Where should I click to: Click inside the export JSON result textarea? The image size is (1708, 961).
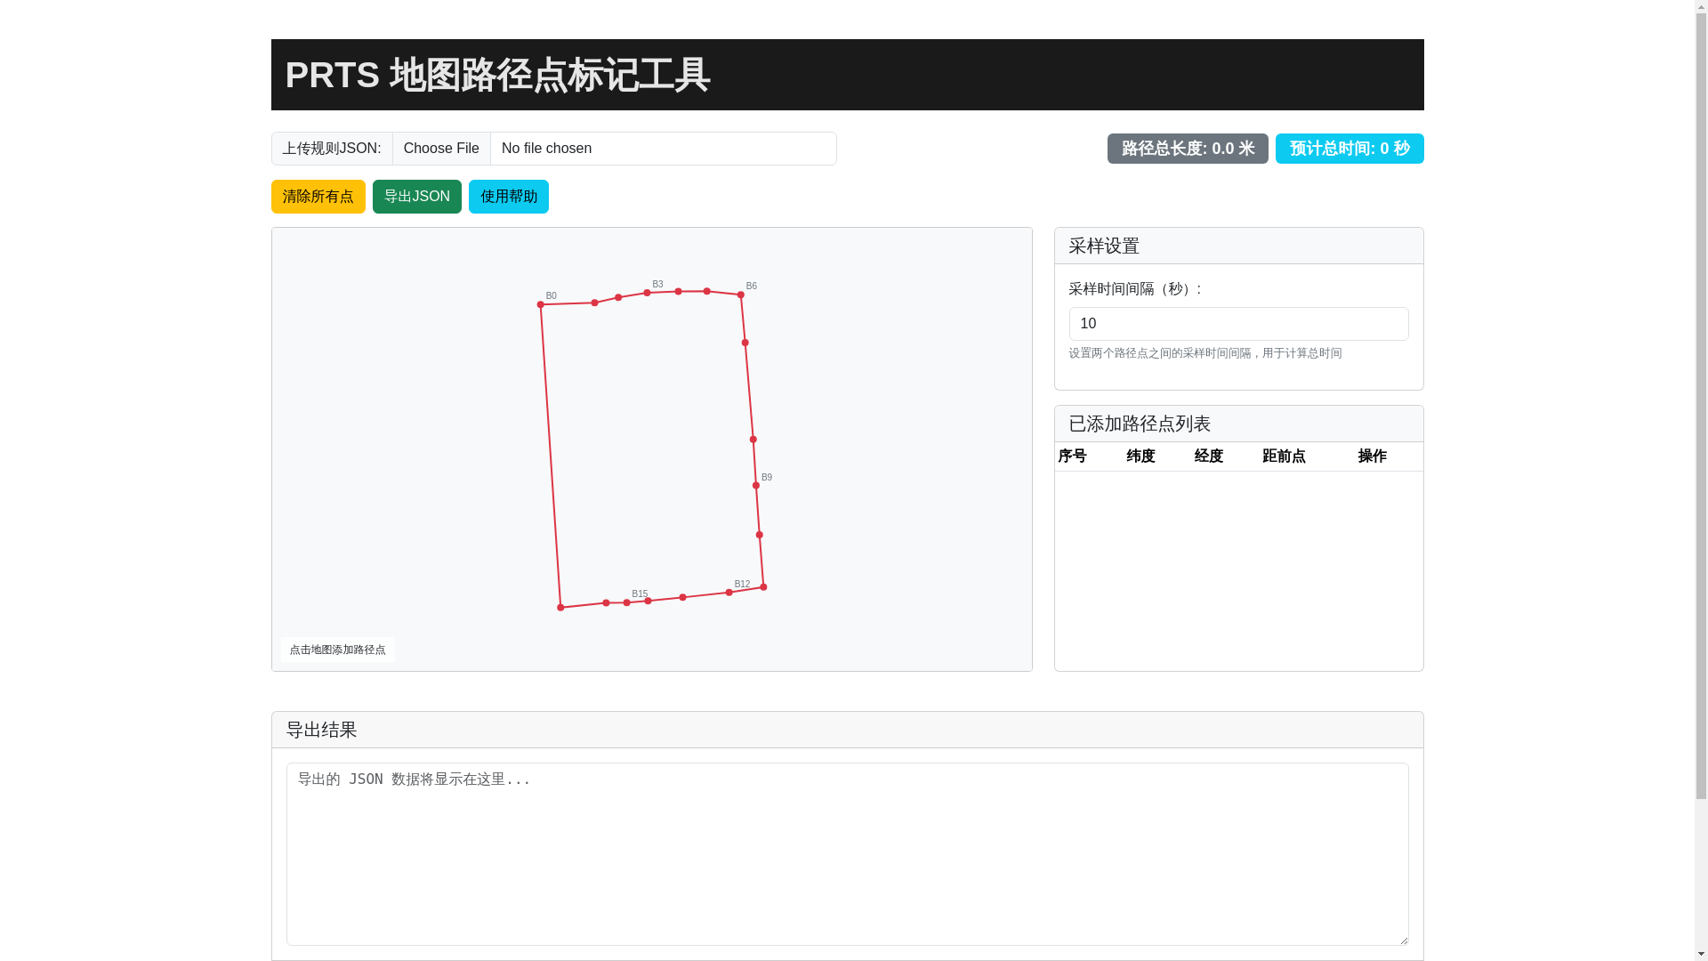tap(847, 853)
